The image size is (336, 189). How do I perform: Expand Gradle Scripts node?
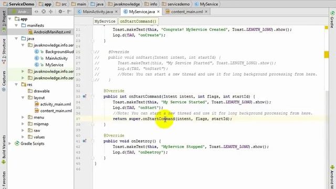[10, 143]
